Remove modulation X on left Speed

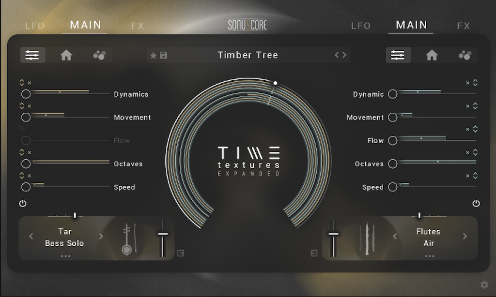30,176
